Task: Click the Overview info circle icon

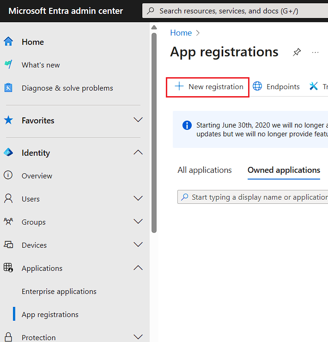Action: point(8,175)
